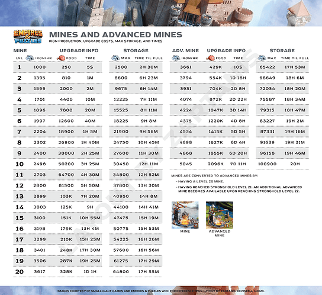Viewport: 322px width, 295px height.
Task: Click the 'ADVANCED MINE' caption under thumbnail
Action: [220, 233]
